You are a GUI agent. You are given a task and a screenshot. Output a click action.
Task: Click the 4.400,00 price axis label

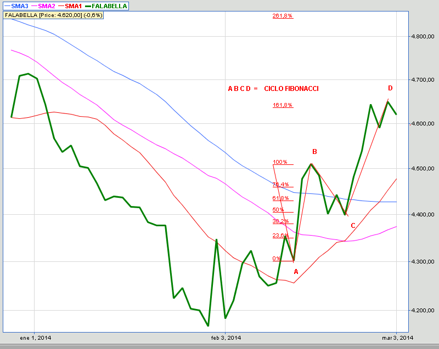(422, 214)
